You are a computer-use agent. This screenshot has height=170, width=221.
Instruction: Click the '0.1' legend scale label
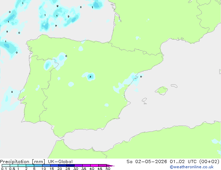point(4,169)
